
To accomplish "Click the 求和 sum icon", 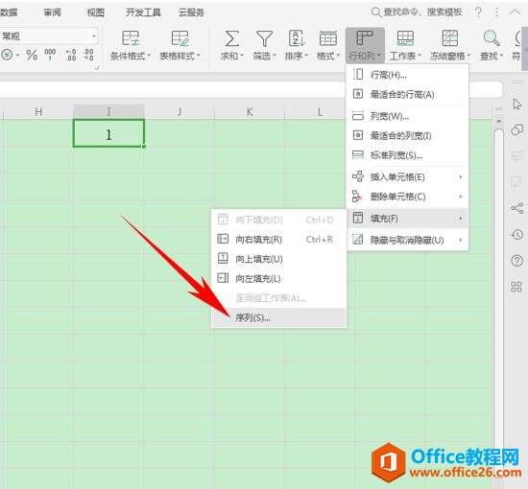I will [x=231, y=38].
